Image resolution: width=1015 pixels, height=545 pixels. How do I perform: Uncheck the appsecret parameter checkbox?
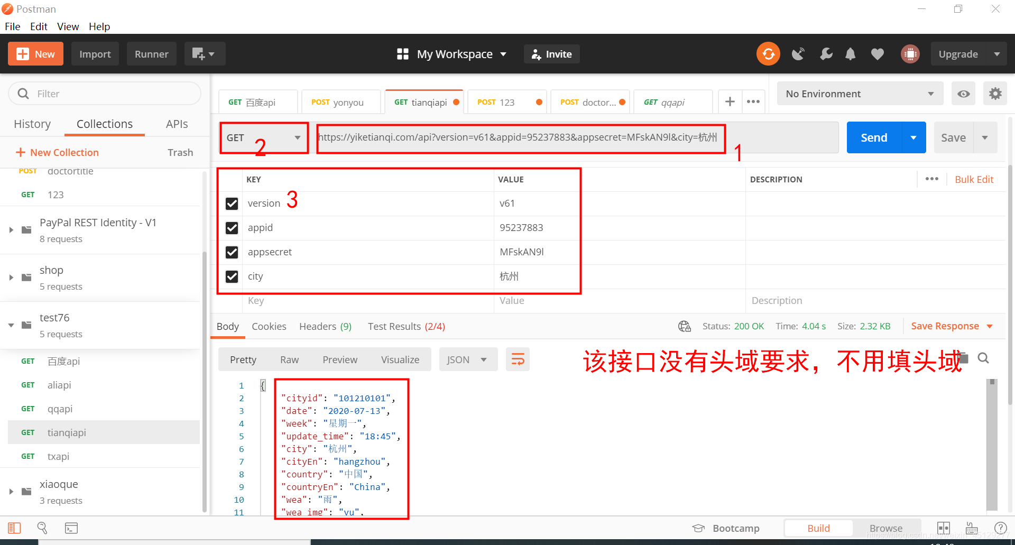click(232, 252)
